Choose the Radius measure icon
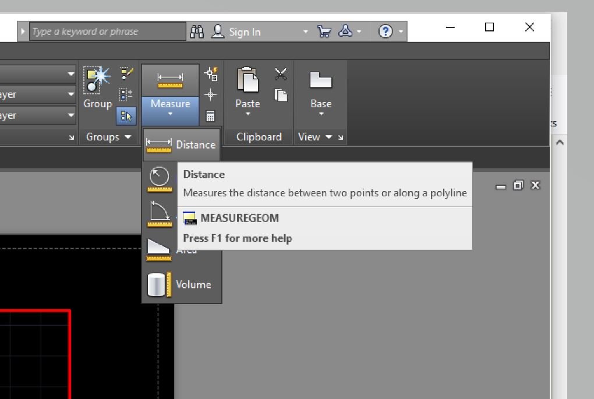594x399 pixels. 160,179
